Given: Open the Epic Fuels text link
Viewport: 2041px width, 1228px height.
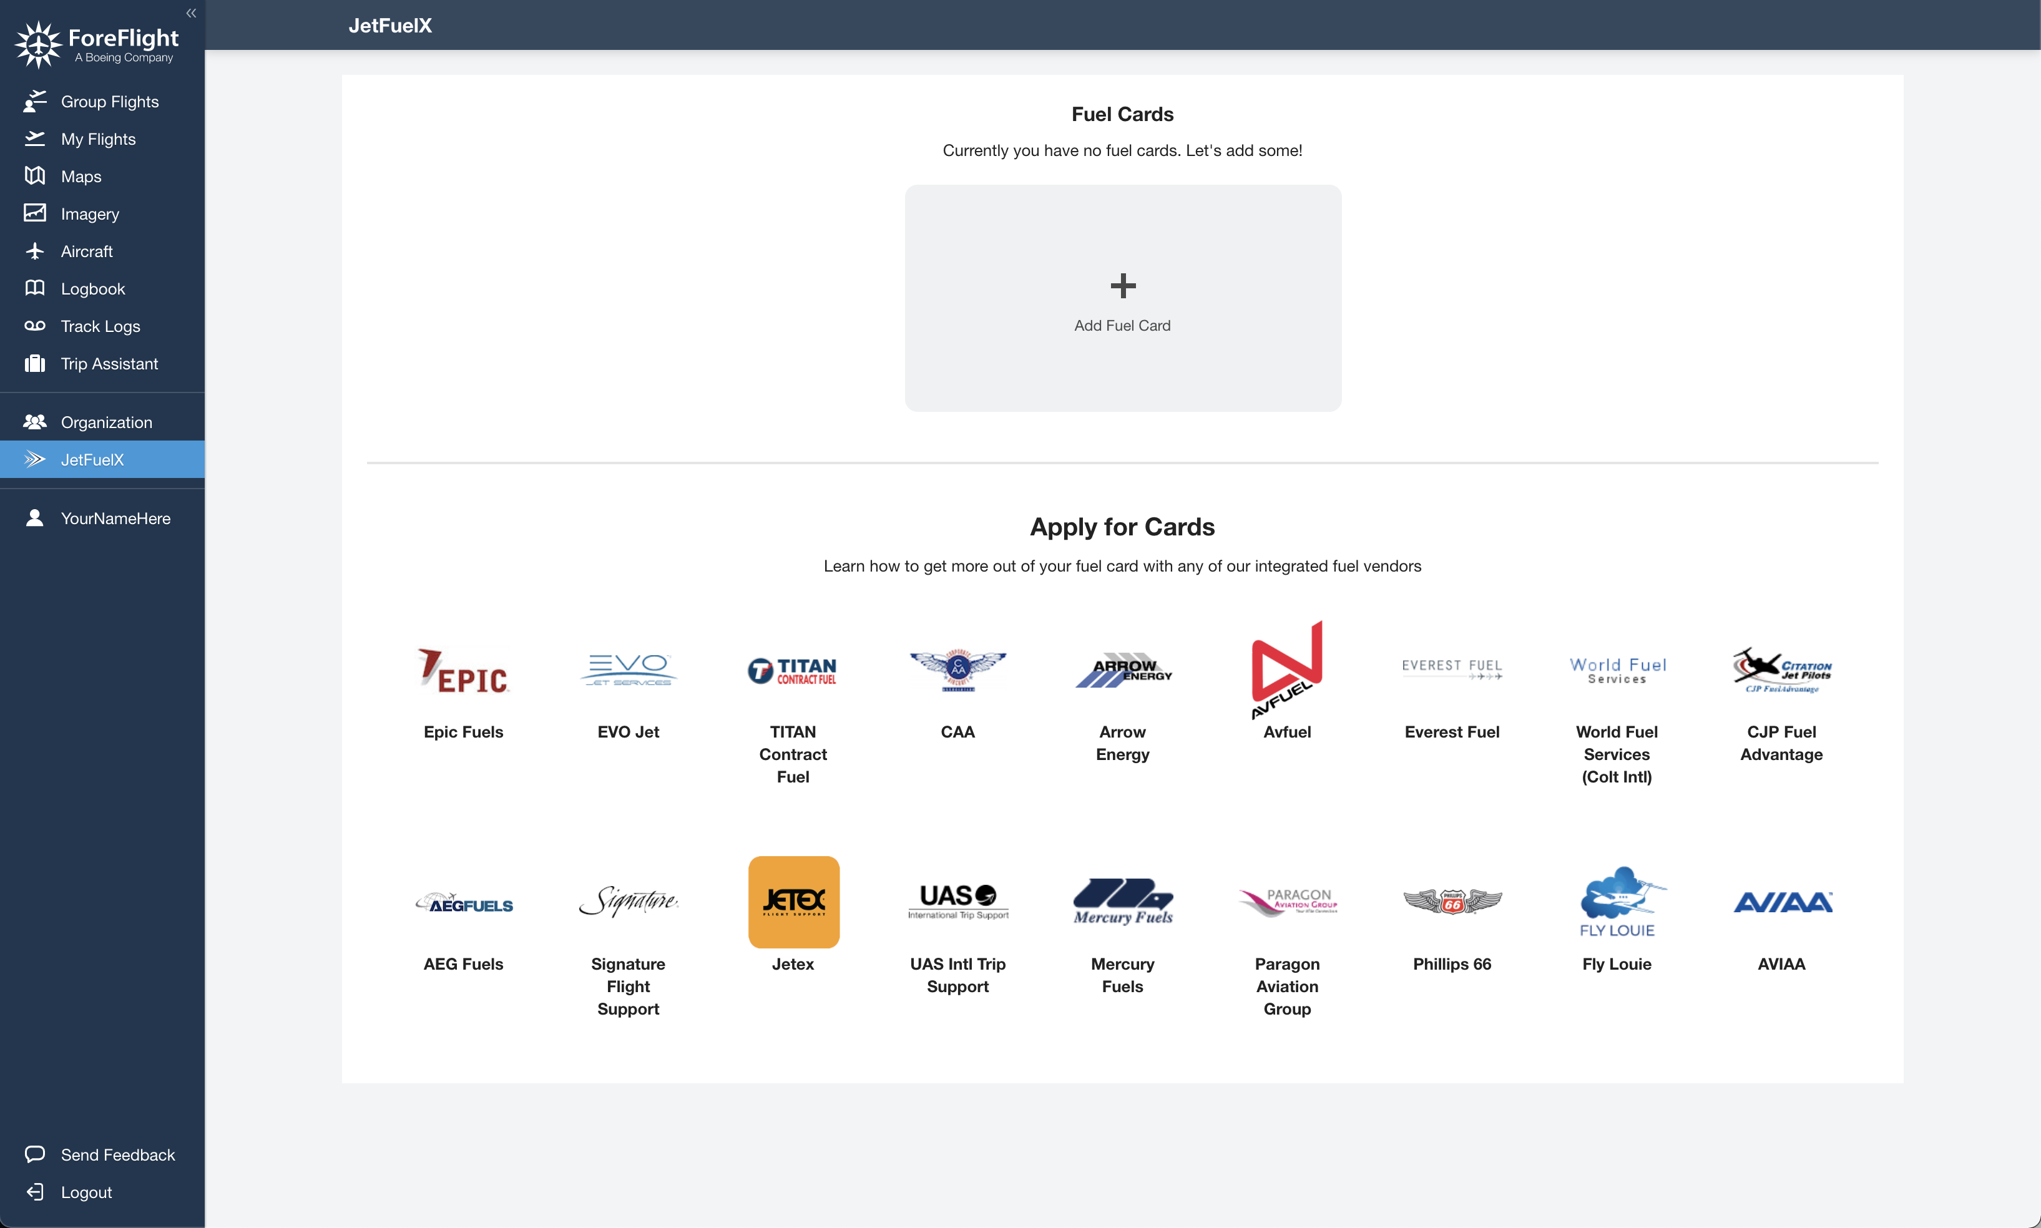Looking at the screenshot, I should pos(464,731).
